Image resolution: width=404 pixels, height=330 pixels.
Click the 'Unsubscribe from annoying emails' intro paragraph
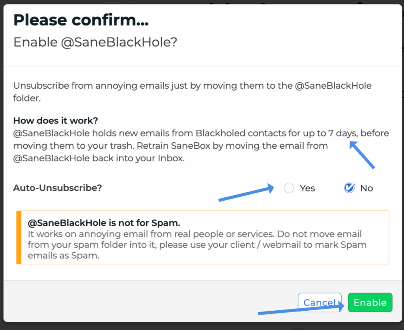[192, 86]
